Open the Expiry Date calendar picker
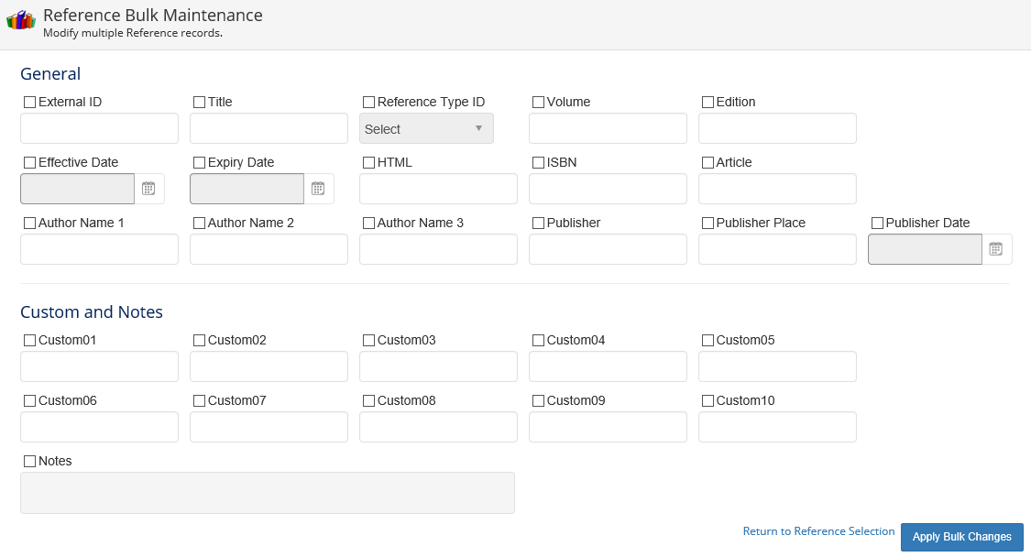This screenshot has height=557, width=1031. [318, 189]
